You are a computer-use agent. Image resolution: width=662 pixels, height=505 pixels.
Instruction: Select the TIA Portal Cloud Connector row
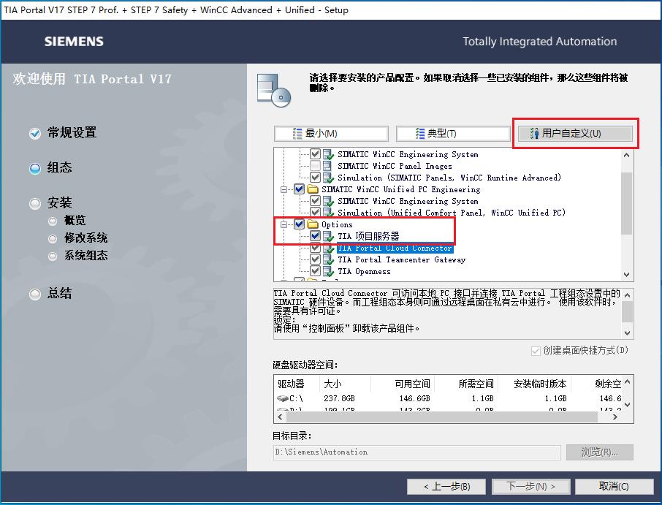pyautogui.click(x=395, y=248)
